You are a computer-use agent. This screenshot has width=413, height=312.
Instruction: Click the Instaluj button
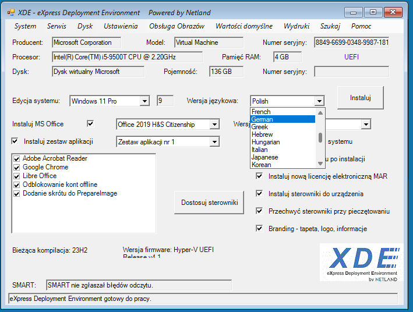pos(360,98)
